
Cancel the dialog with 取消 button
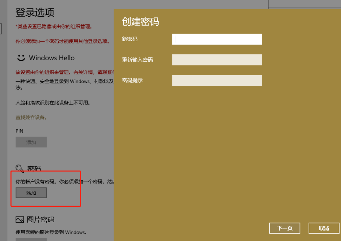(x=324, y=228)
